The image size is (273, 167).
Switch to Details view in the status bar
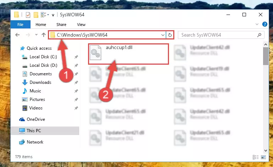(x=255, y=157)
